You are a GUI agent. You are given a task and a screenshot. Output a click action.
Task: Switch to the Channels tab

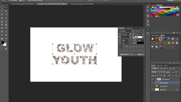tap(160, 65)
